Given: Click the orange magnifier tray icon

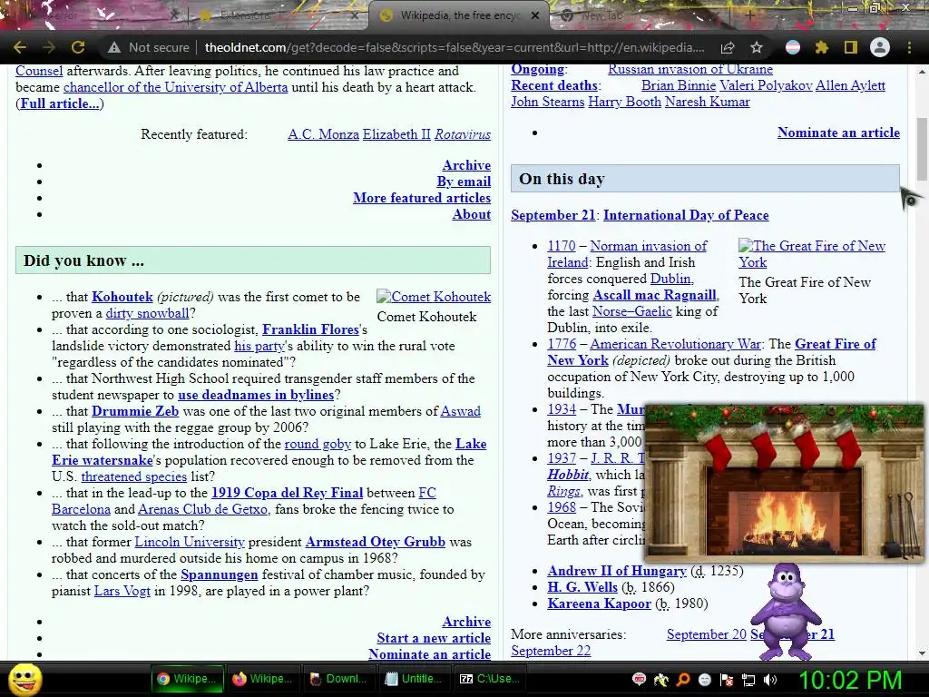Looking at the screenshot, I should pos(683,680).
